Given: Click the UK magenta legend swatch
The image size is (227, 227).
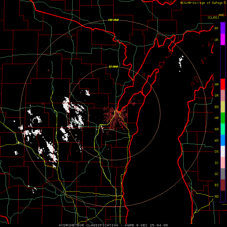Looking at the screenshot, I should 223,40.
